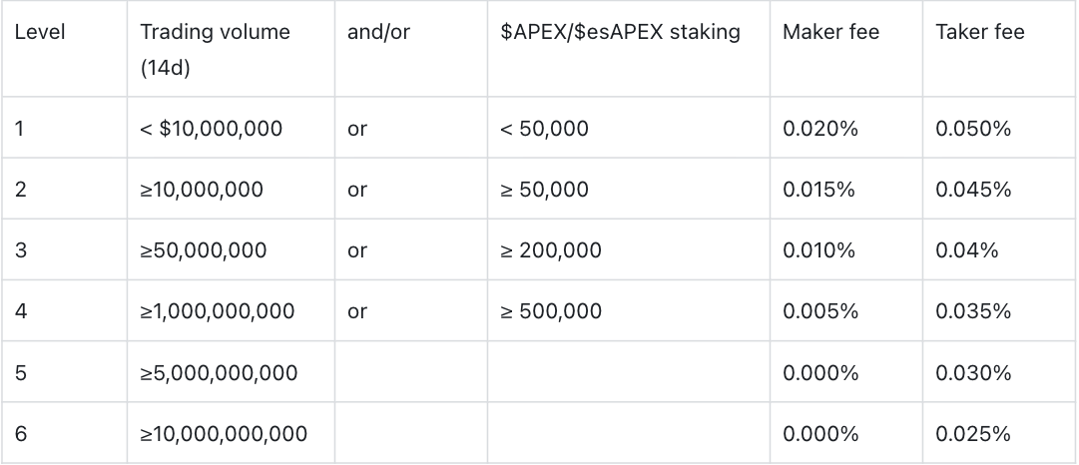This screenshot has height=465, width=1079.
Task: Select the "≥1,000,000,000" trading volume cell
Action: [x=218, y=311]
